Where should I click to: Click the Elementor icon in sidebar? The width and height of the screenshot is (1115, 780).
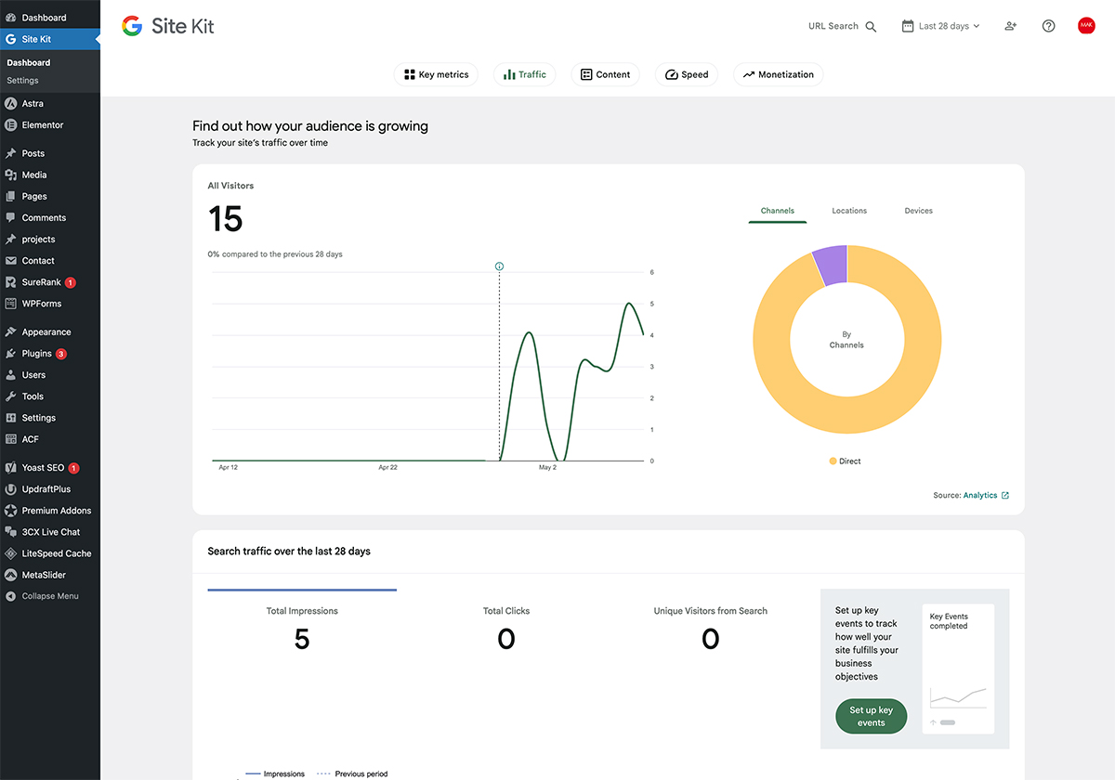(x=11, y=125)
